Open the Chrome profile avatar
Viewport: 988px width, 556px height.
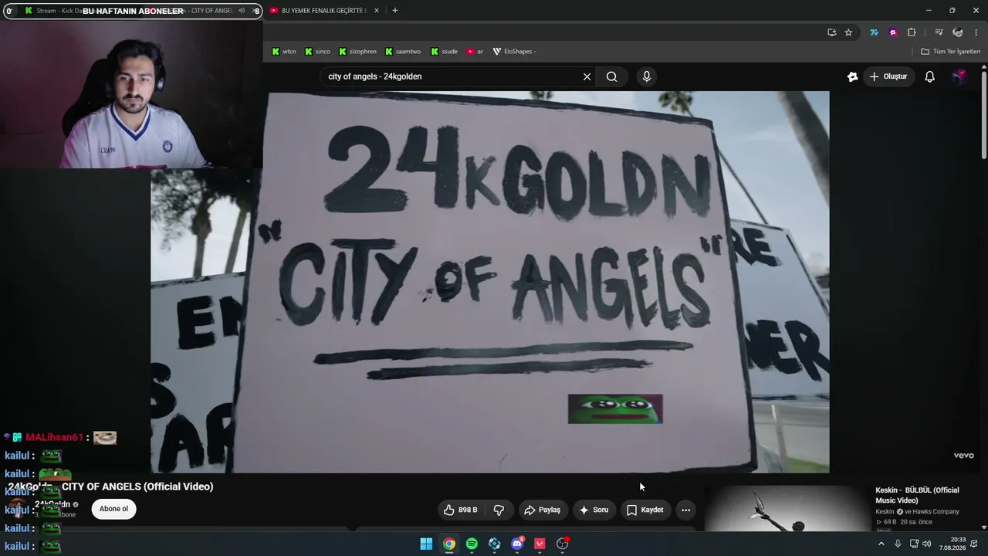958,32
